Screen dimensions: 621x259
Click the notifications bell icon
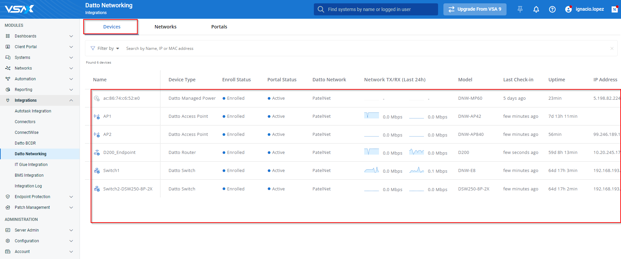pos(536,9)
